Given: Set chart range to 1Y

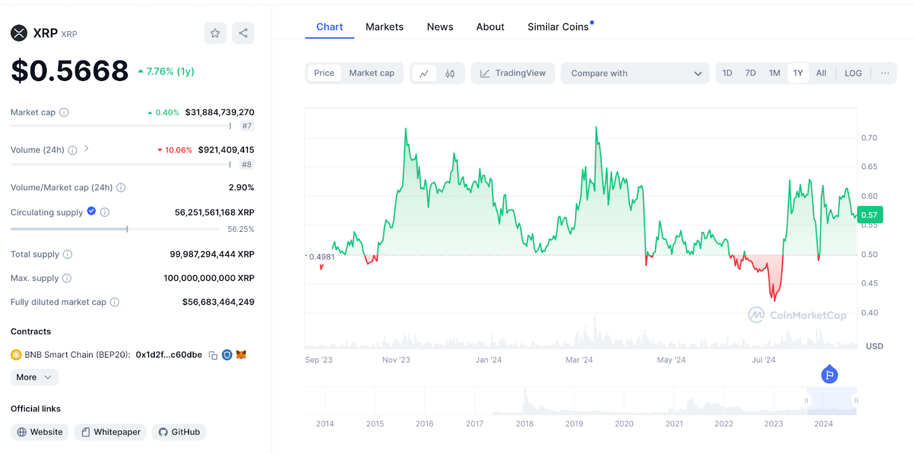Looking at the screenshot, I should tap(798, 73).
